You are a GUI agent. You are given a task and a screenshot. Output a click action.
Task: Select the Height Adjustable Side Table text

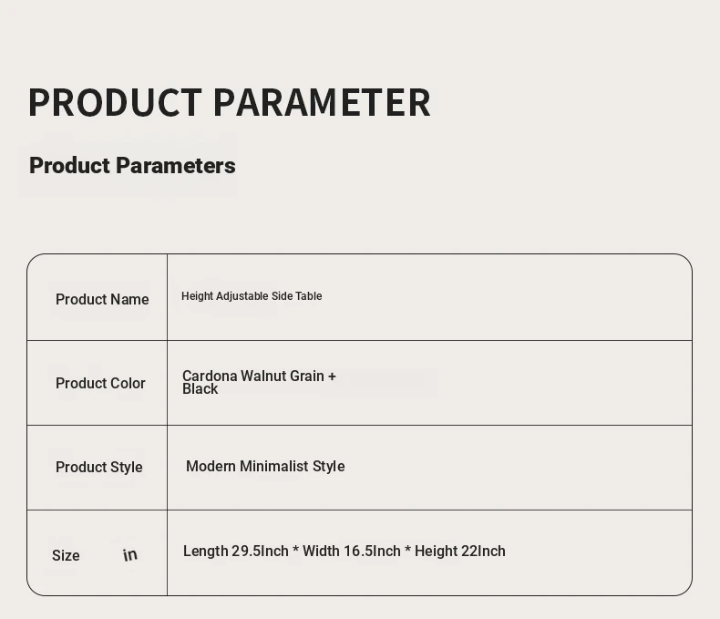(x=252, y=296)
